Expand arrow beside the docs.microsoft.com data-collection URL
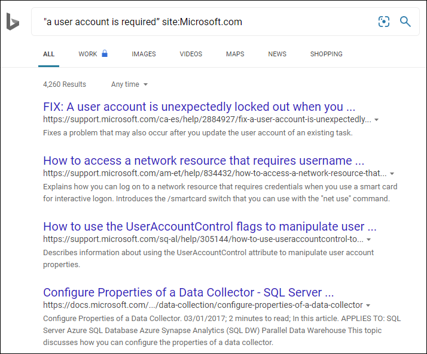This screenshot has height=354, width=427. [368, 305]
